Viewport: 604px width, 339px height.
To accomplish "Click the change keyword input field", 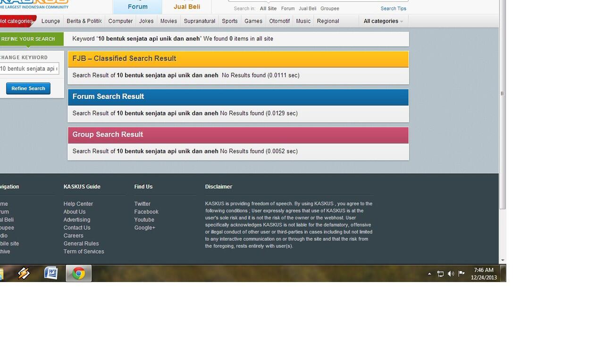I will tap(29, 69).
